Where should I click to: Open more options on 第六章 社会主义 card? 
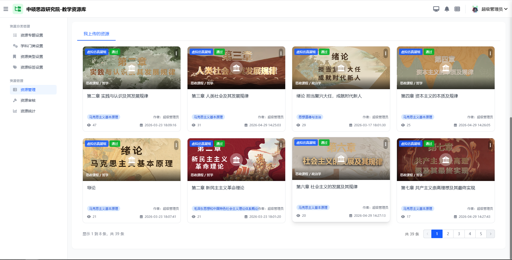386,144
